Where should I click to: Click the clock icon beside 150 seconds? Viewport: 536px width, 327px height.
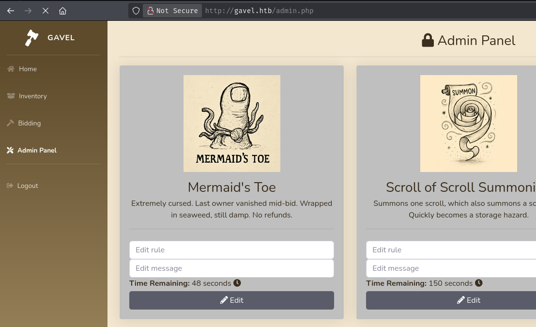click(x=478, y=283)
